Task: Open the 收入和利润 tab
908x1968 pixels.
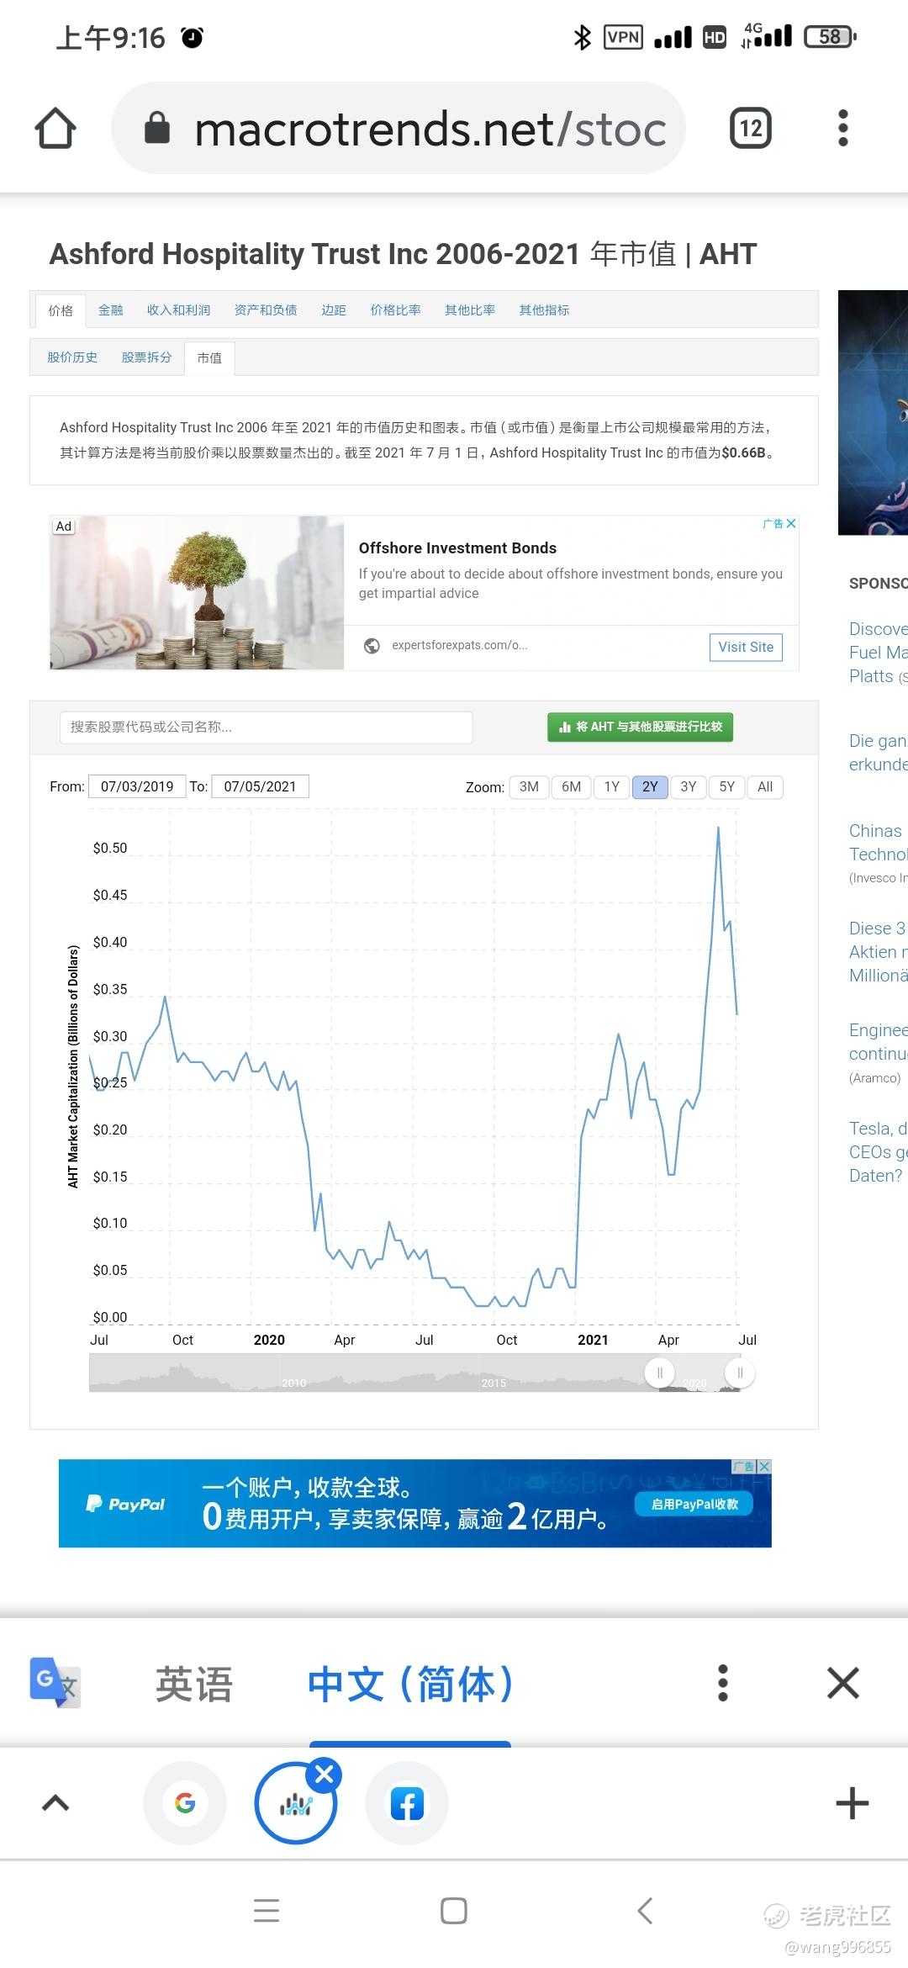Action: point(178,310)
